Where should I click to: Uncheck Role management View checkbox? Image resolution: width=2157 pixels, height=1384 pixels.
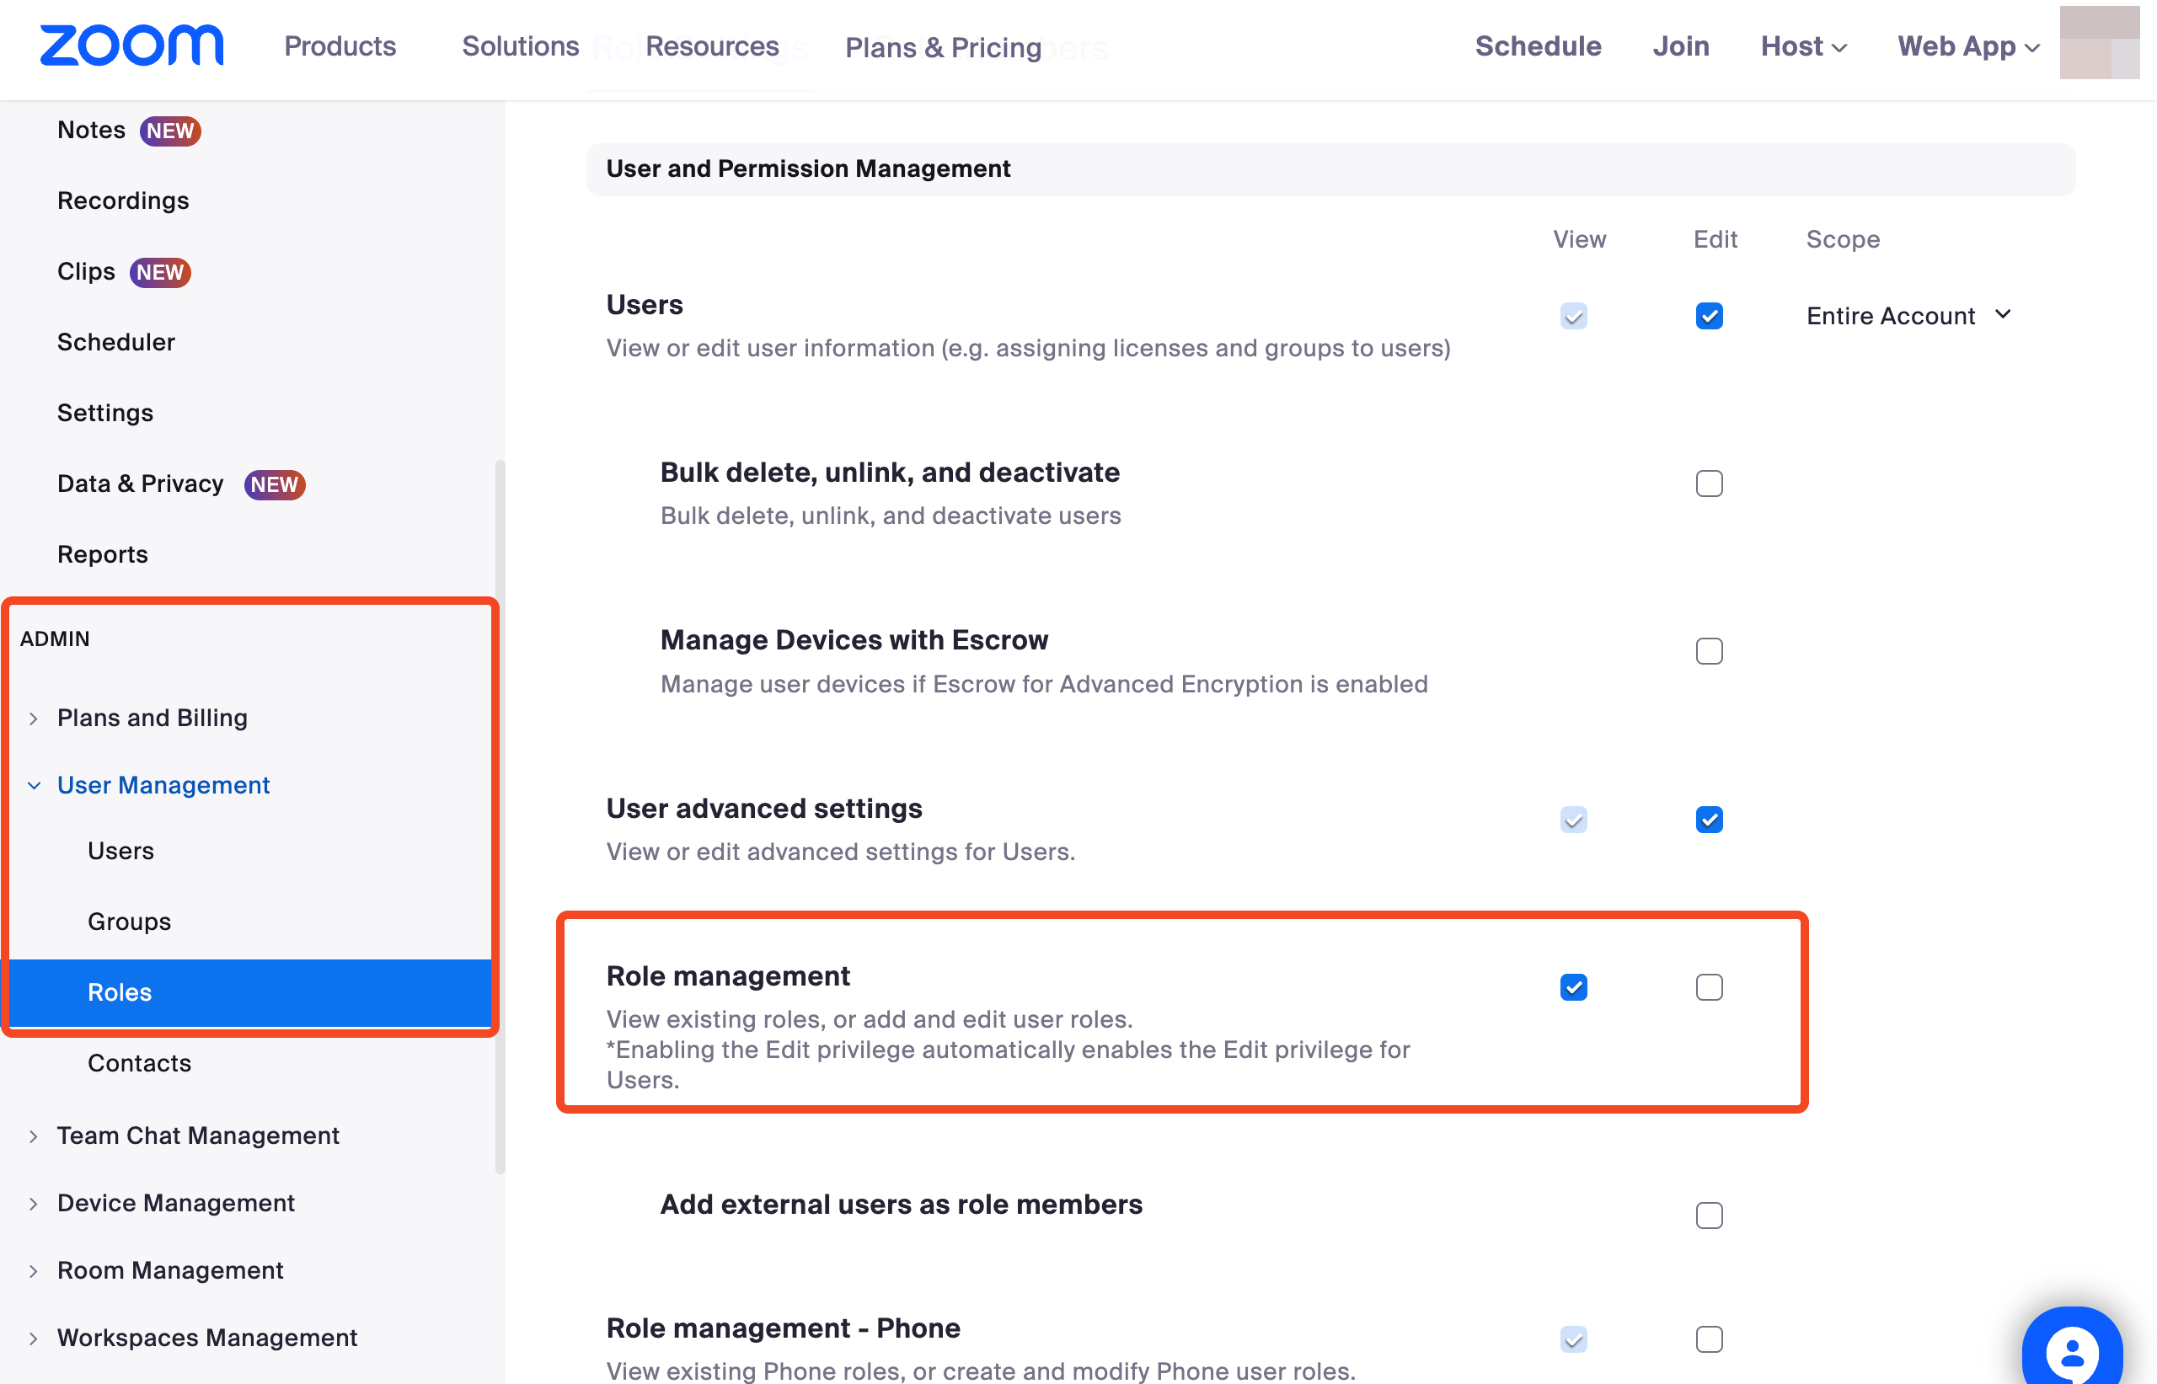(1574, 988)
